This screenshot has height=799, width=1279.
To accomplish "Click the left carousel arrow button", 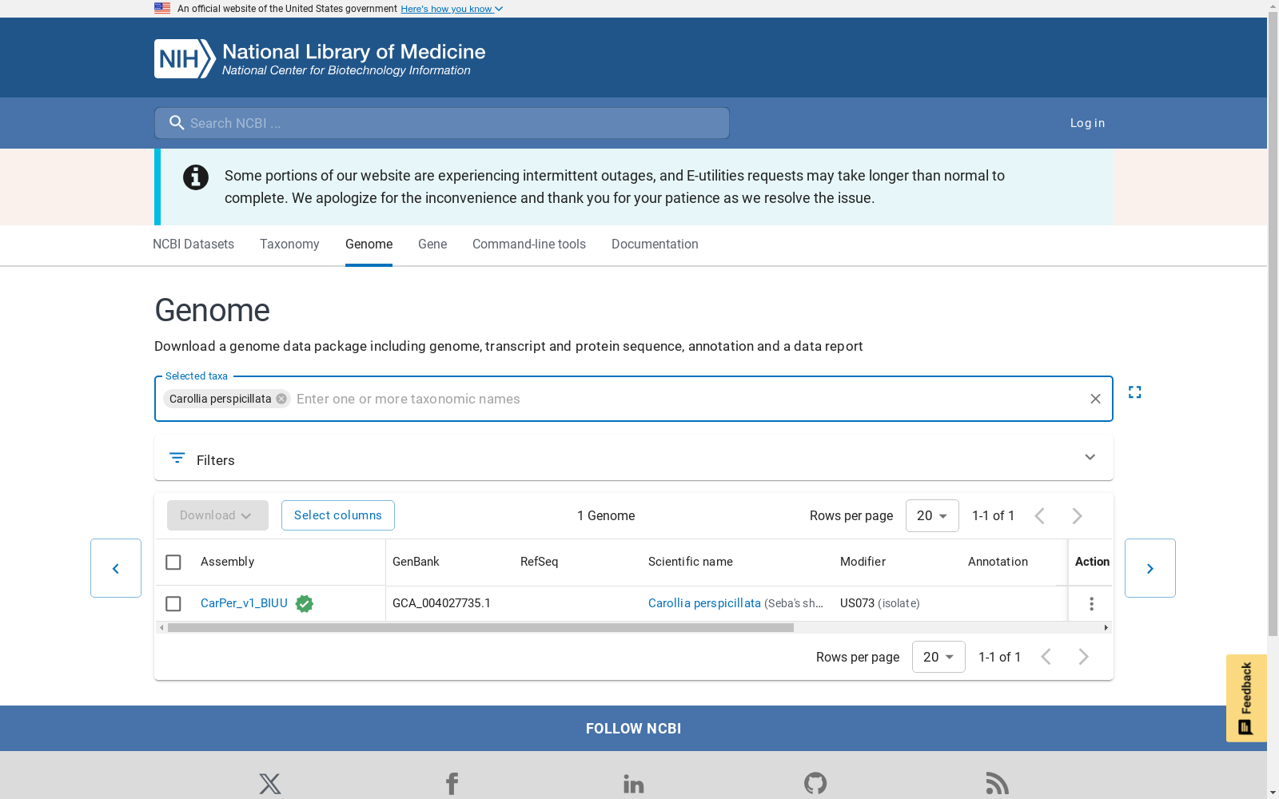I will tap(116, 568).
